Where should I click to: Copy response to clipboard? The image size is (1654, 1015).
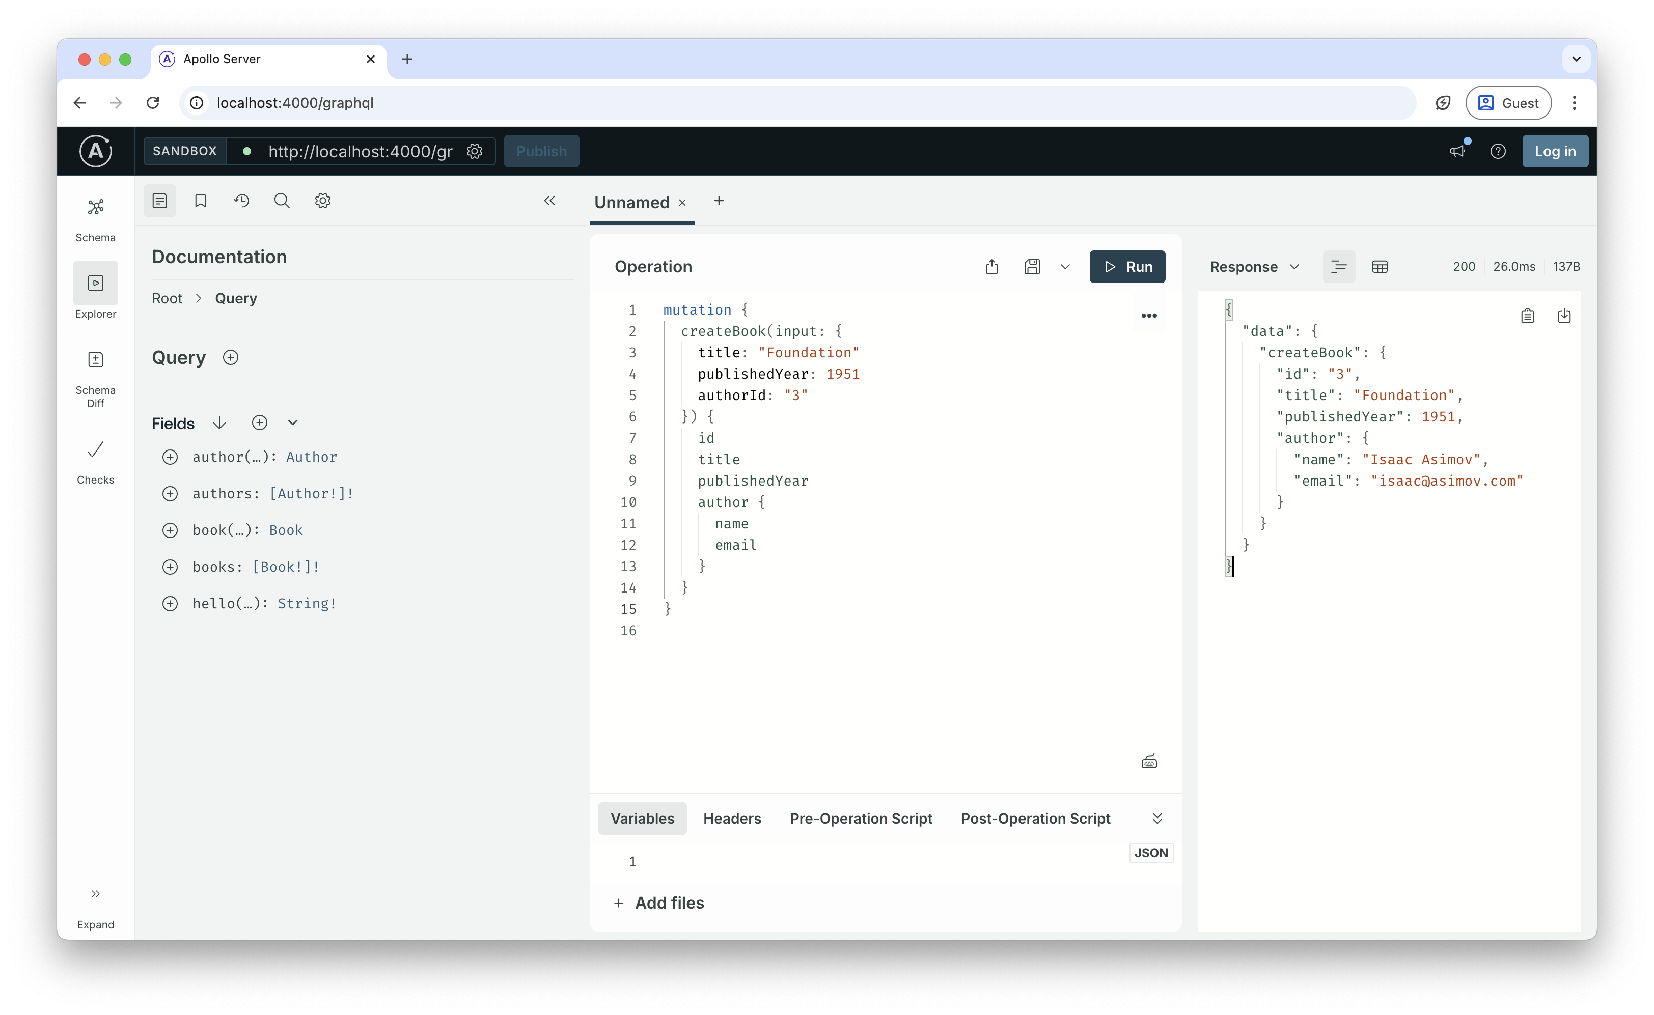[x=1527, y=316]
